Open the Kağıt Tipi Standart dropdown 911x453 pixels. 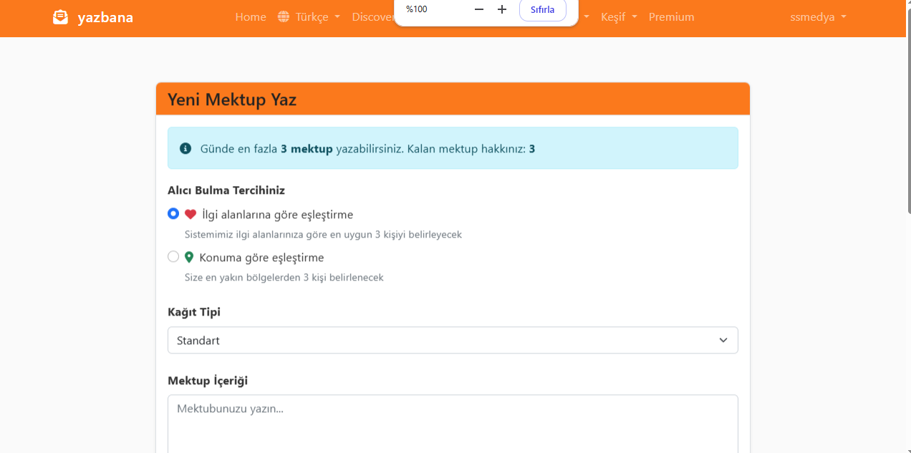click(453, 340)
